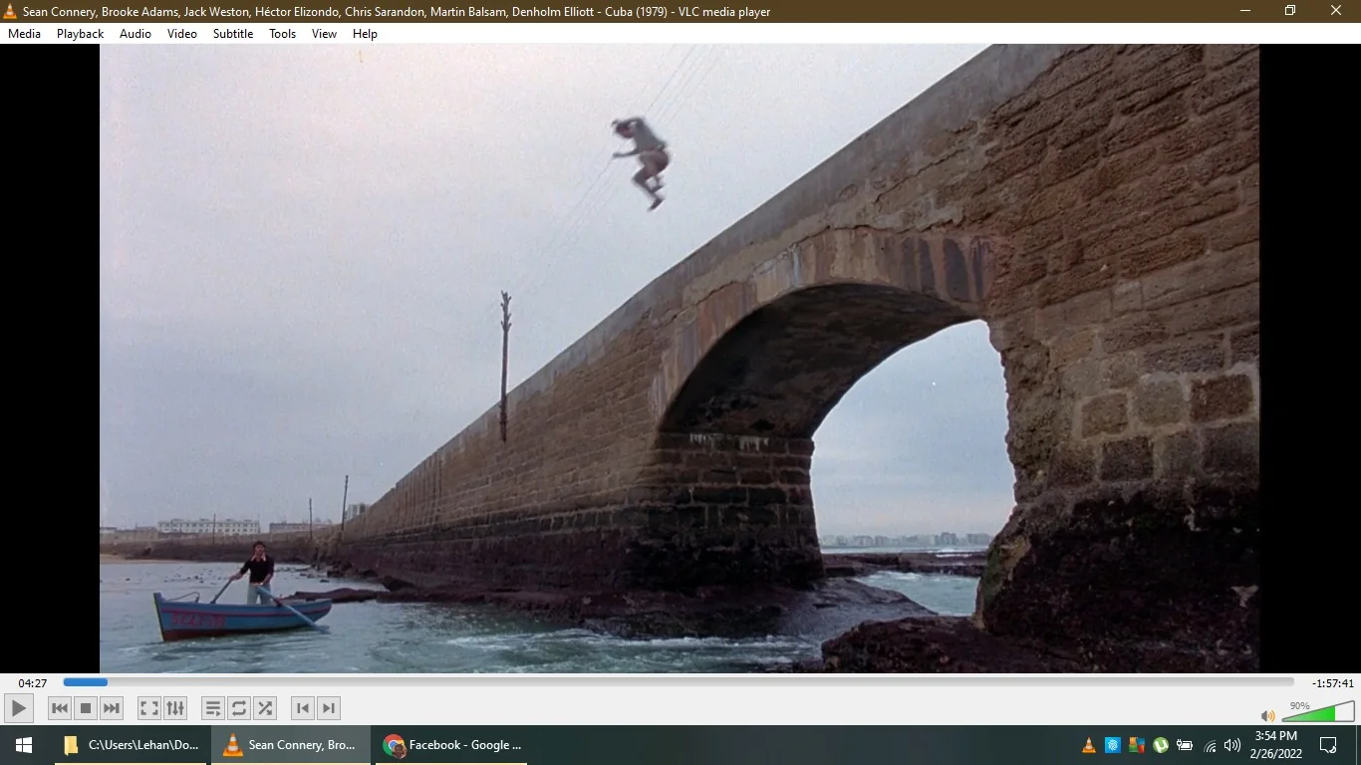Click the playback seek bar

[679, 682]
